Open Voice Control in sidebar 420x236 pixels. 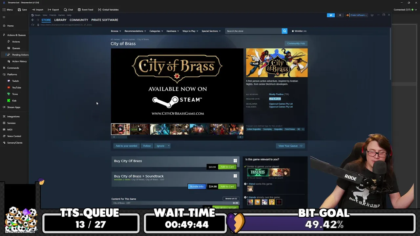tap(14, 136)
